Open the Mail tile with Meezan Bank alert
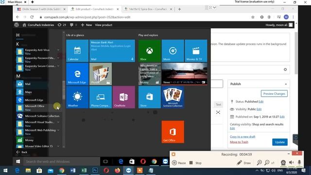The height and width of the screenshot is (175, 311). click(112, 51)
